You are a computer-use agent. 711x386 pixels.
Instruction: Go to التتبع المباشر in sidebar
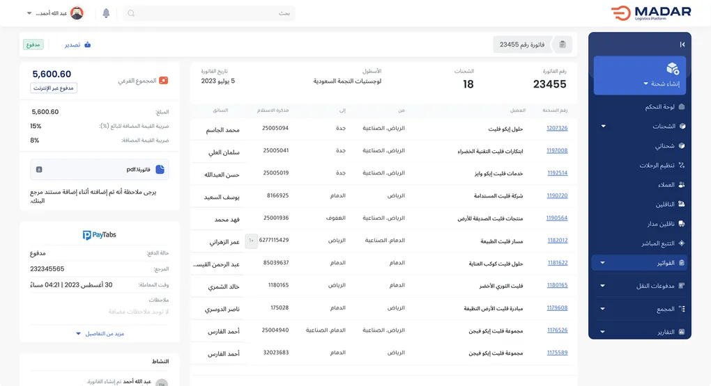pos(657,243)
